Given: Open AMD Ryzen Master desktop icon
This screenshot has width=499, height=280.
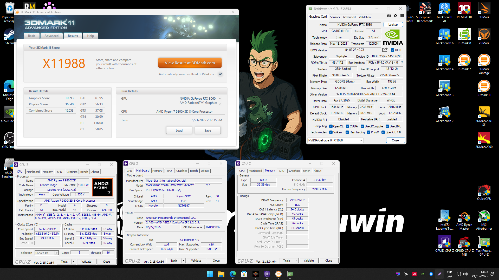Looking at the screenshot, I should point(464,220).
